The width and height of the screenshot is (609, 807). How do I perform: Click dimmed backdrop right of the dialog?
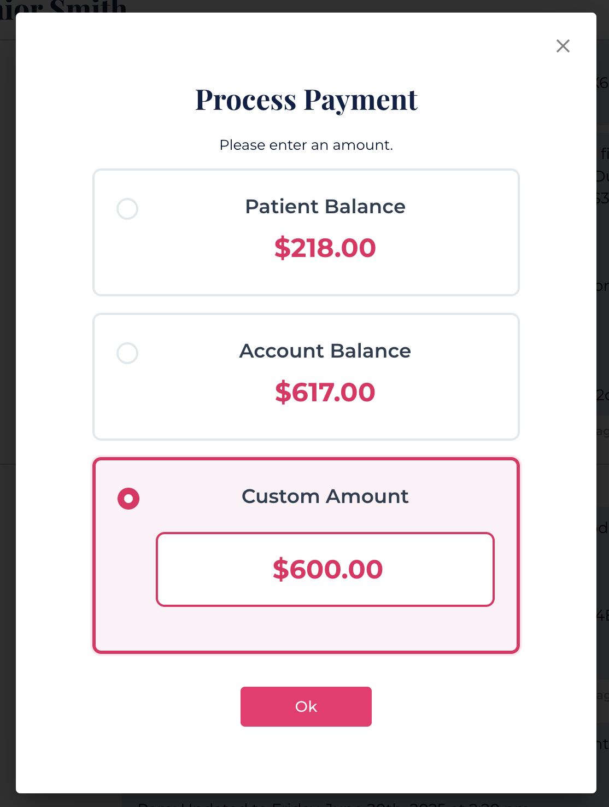(603, 328)
